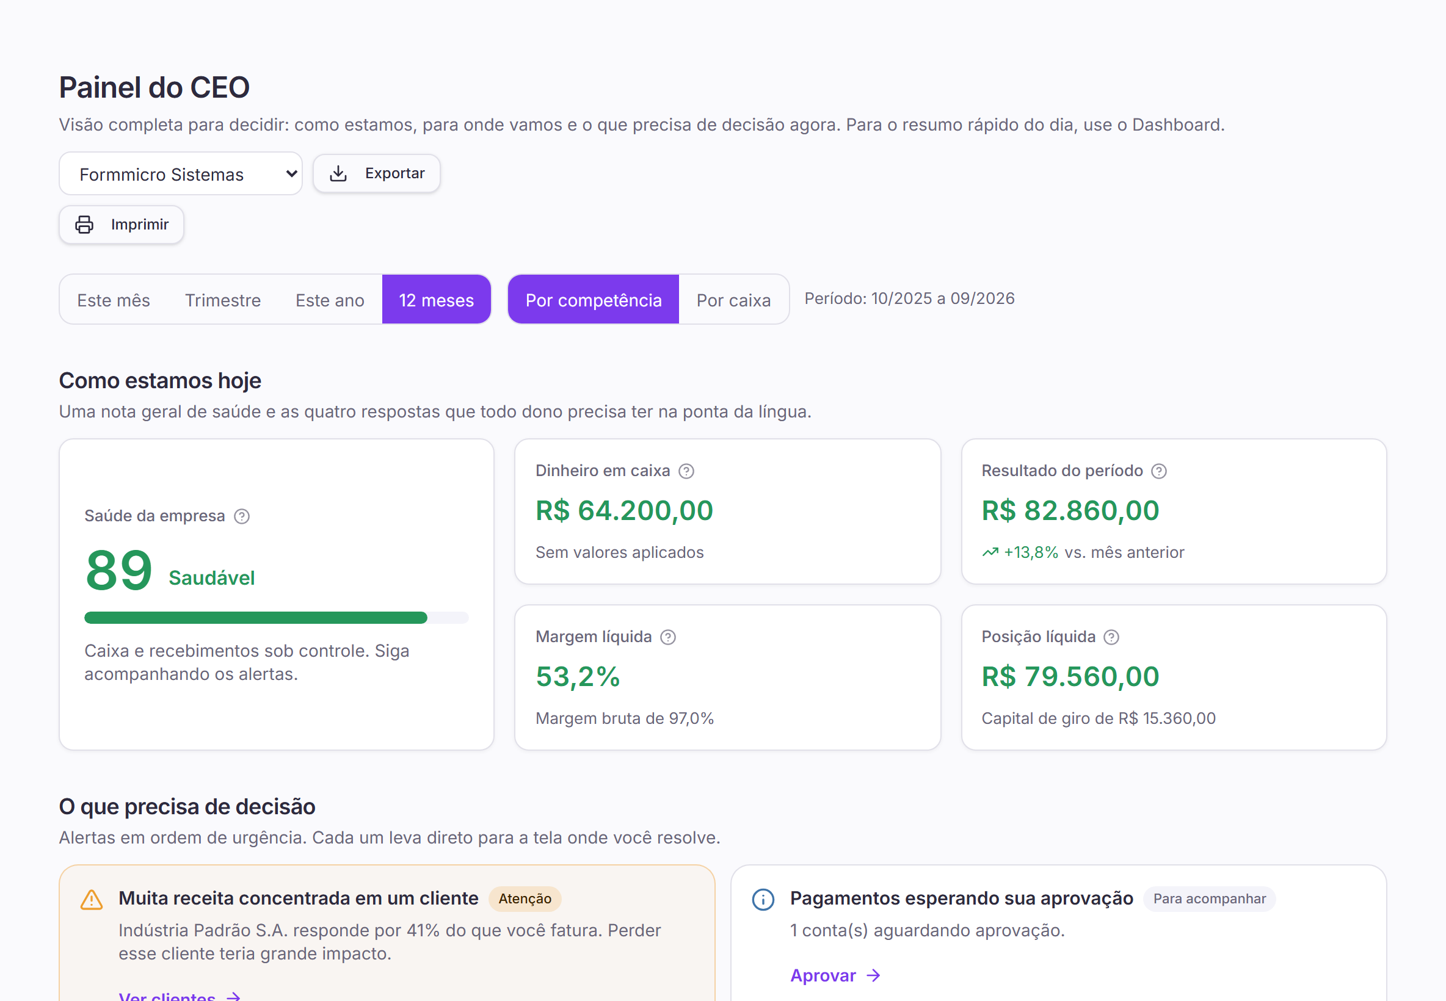Click the info circle icon on payments alert
Screen dimensions: 1446x1001
pos(763,900)
